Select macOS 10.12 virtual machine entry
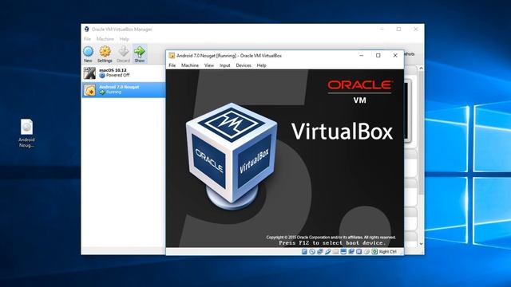Viewport: 511px width, 287px height. pyautogui.click(x=124, y=73)
